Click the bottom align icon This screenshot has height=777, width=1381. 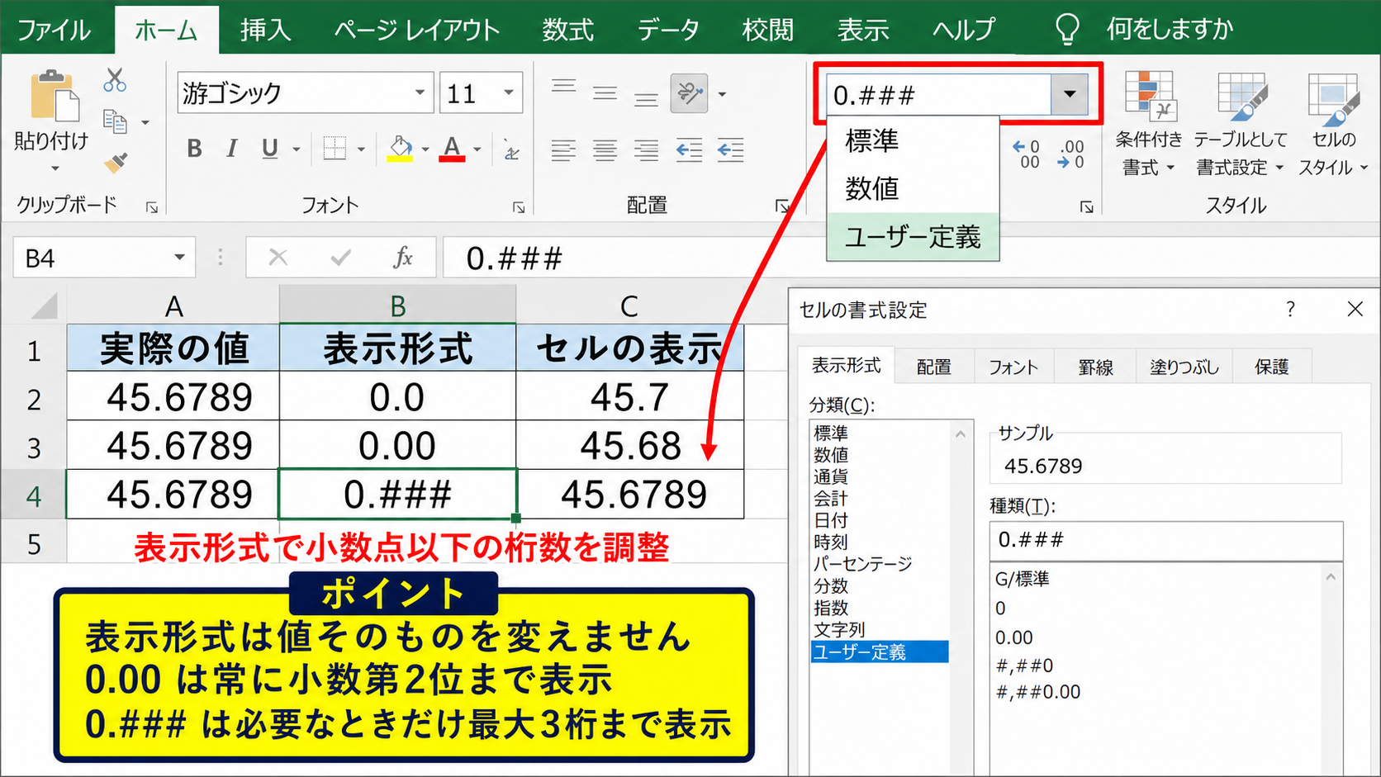coord(646,98)
